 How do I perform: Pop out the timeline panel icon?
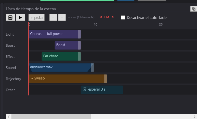tap(194, 9)
